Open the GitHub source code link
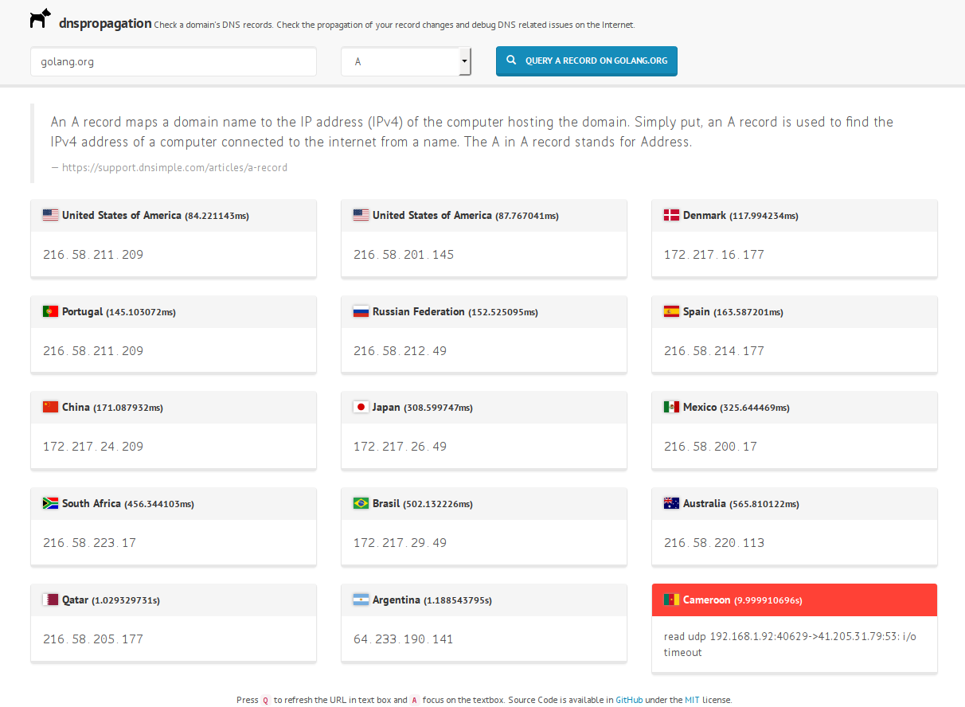 [629, 700]
